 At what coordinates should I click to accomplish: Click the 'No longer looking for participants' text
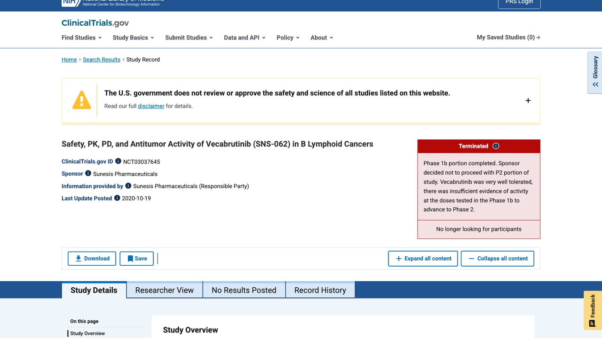(x=479, y=229)
